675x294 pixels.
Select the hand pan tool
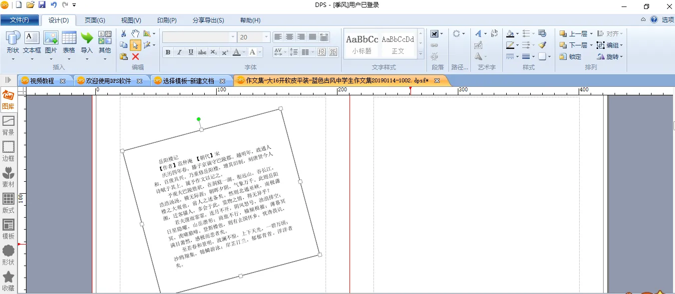(135, 33)
